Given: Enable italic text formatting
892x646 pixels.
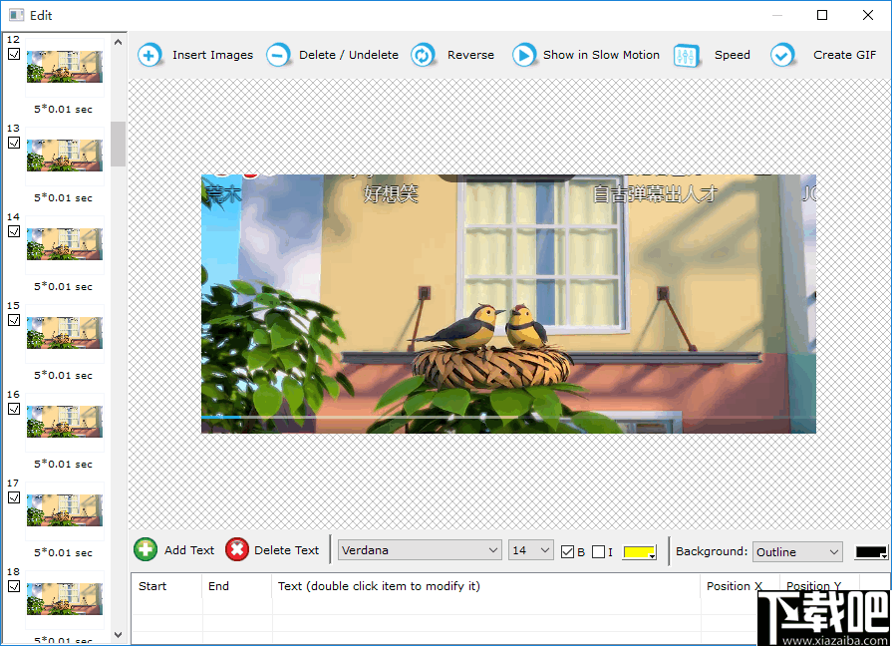Looking at the screenshot, I should click(x=598, y=550).
